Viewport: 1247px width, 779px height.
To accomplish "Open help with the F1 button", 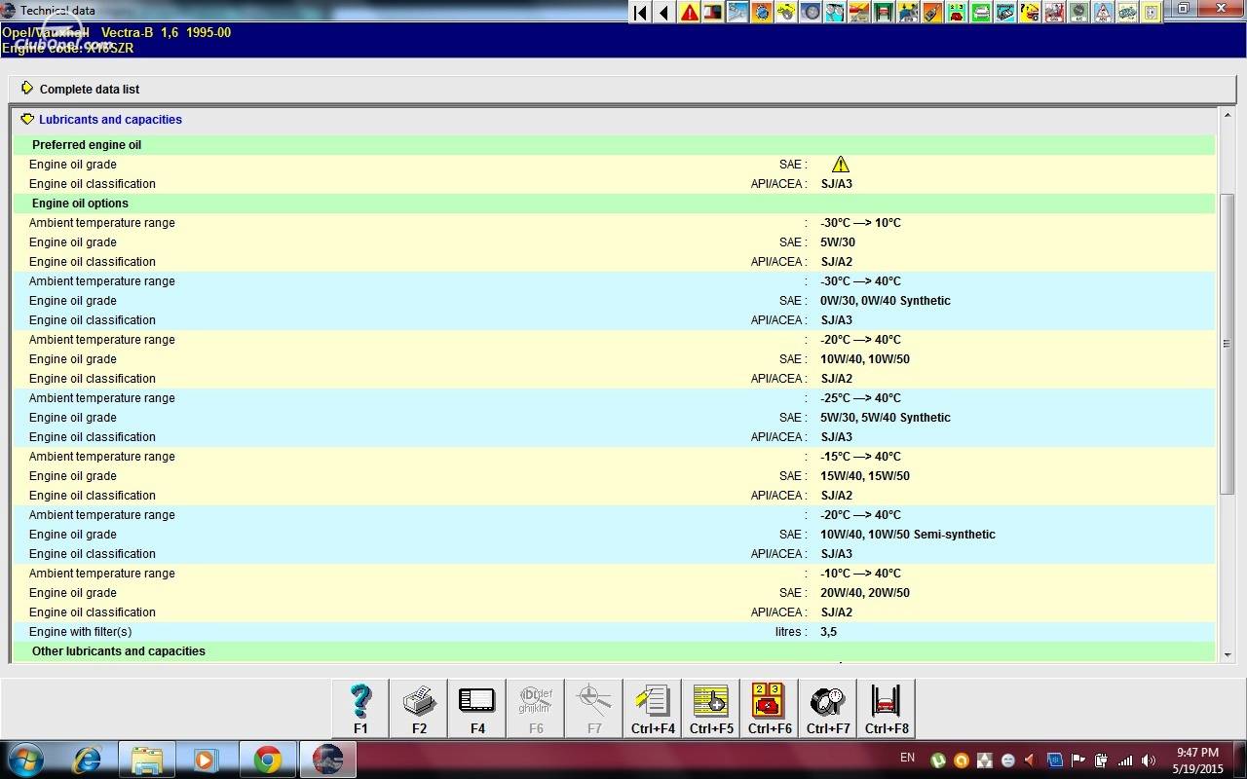I will 360,708.
